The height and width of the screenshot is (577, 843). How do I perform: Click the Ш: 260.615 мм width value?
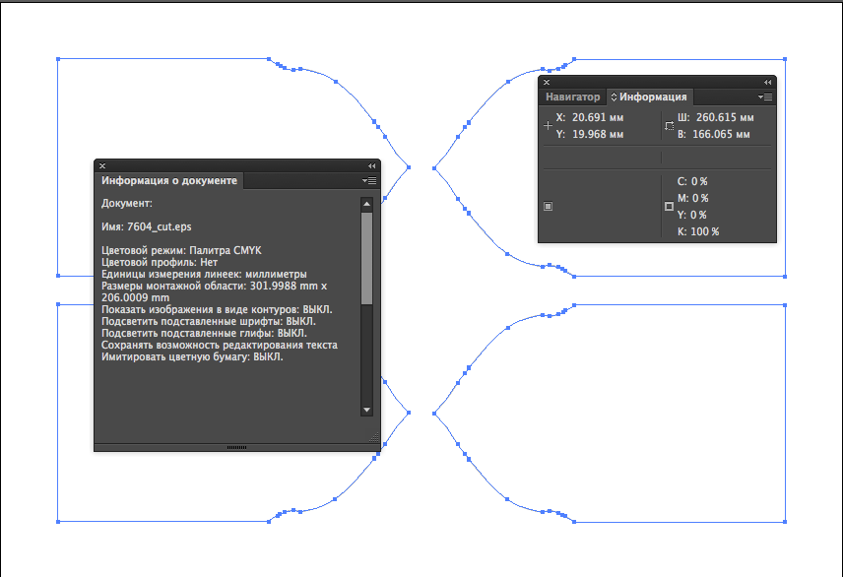point(716,117)
